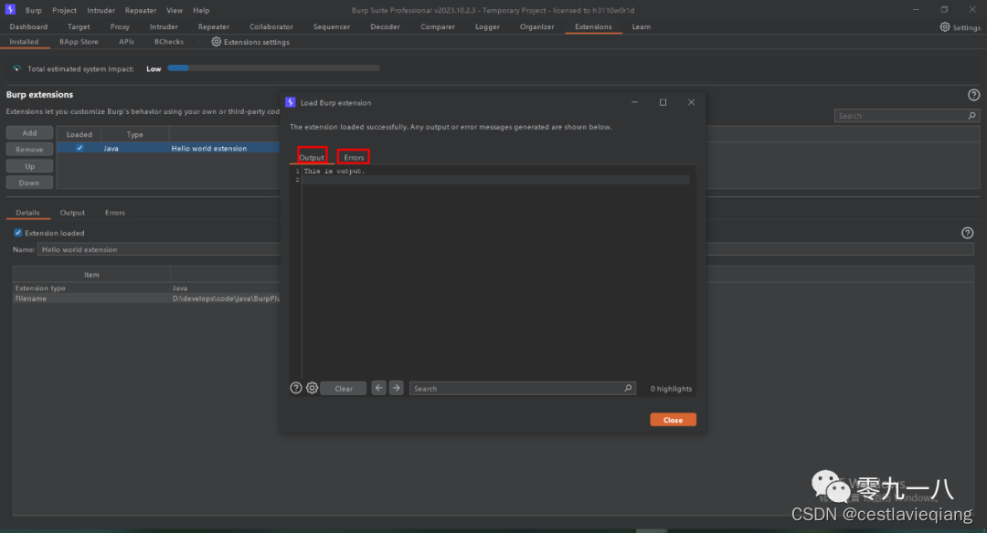Uncheck the Extension loaded checkbox
The height and width of the screenshot is (533, 987).
[17, 233]
